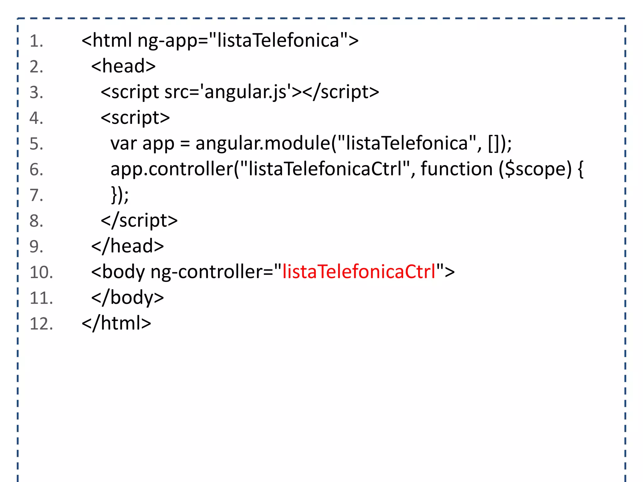Click the line '<html ng-app="listaTelefonica">'
Viewport: 643px width, 482px height.
220,41
